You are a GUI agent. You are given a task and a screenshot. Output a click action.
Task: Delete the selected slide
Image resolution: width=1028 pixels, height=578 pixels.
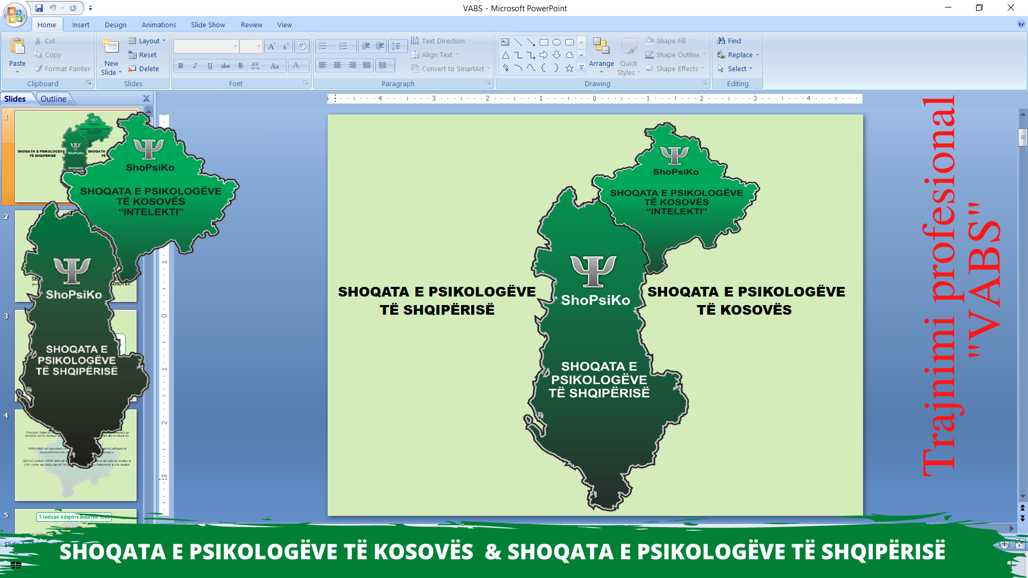[143, 69]
